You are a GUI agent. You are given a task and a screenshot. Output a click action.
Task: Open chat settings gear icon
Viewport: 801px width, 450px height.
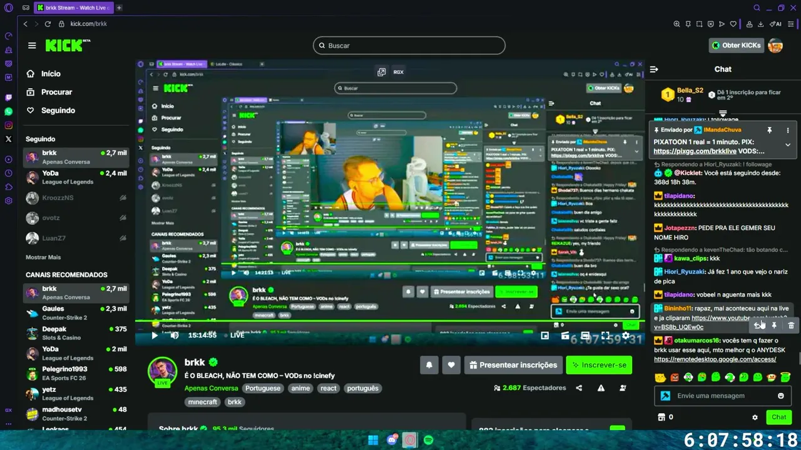point(755,417)
